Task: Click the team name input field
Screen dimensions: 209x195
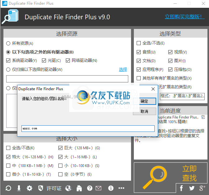Action: [x=88, y=128]
